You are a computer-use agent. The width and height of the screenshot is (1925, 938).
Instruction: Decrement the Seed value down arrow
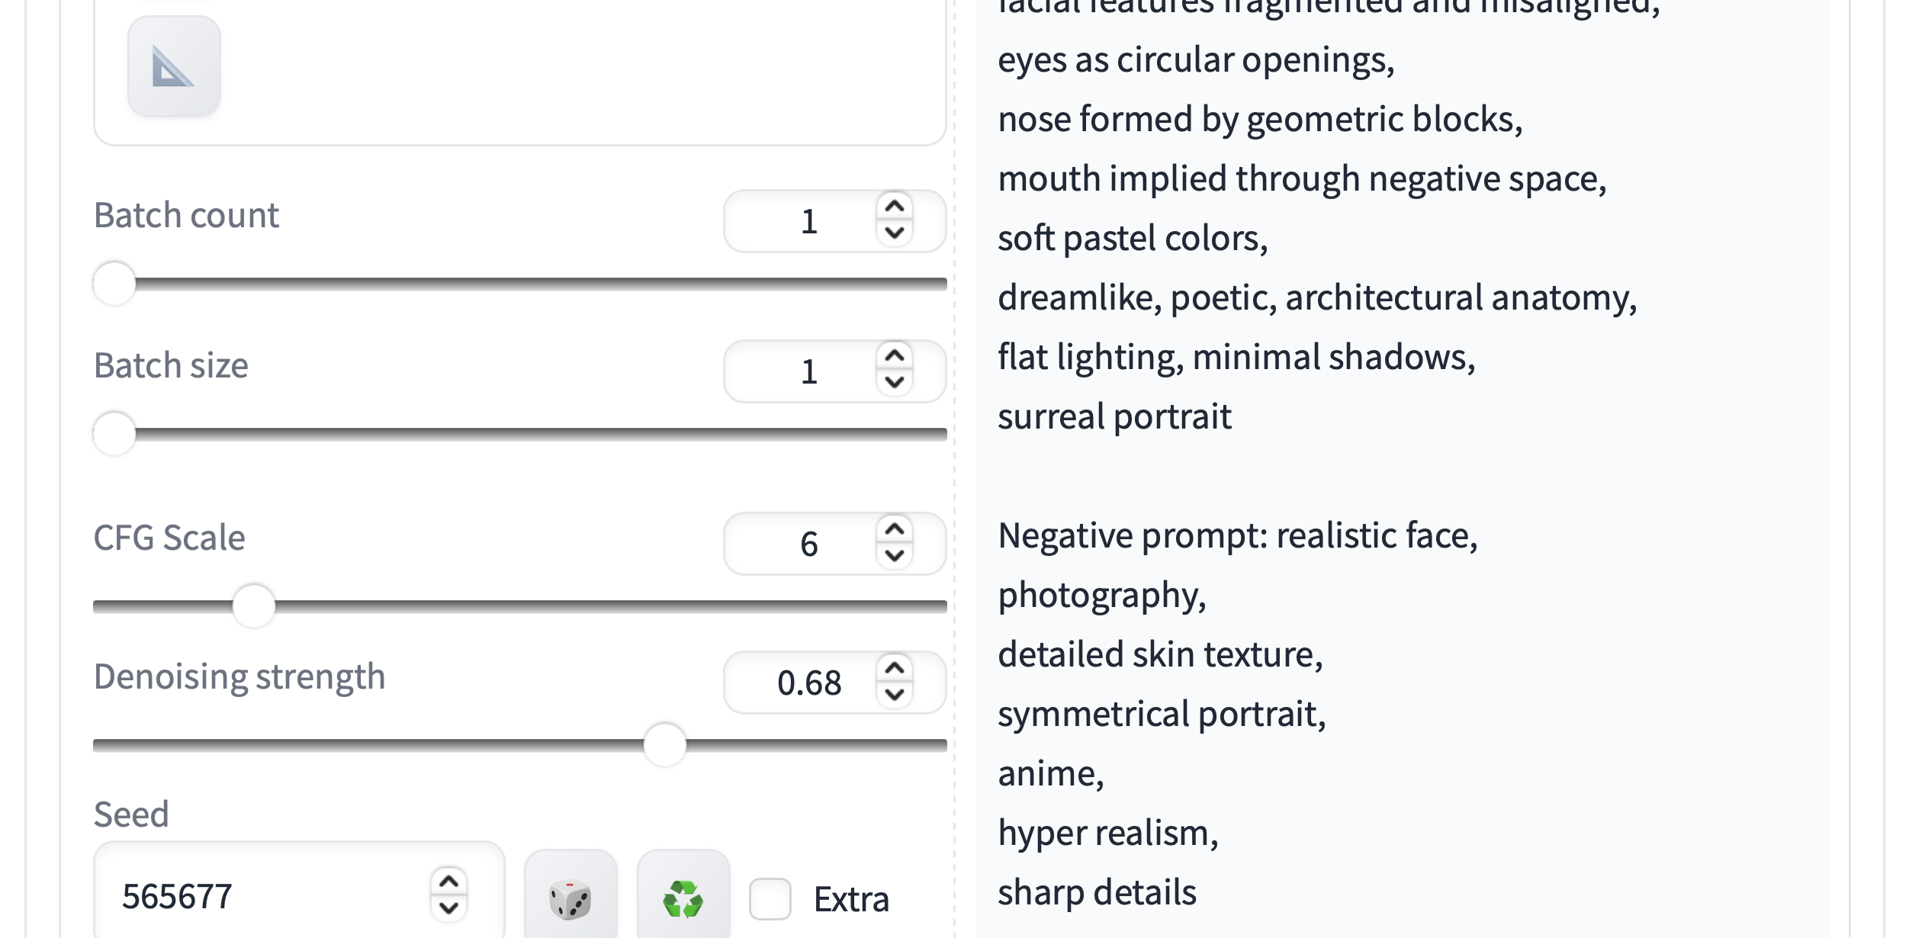coord(449,908)
